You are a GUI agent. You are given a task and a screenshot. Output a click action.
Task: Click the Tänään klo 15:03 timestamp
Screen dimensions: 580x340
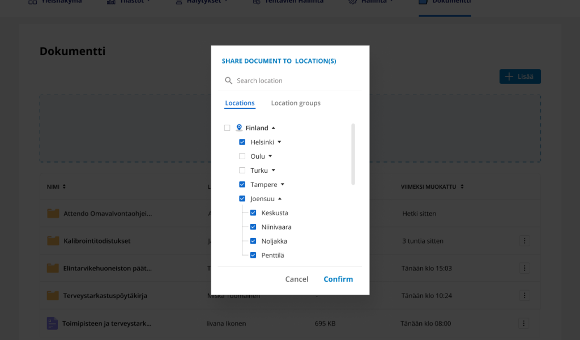point(427,268)
